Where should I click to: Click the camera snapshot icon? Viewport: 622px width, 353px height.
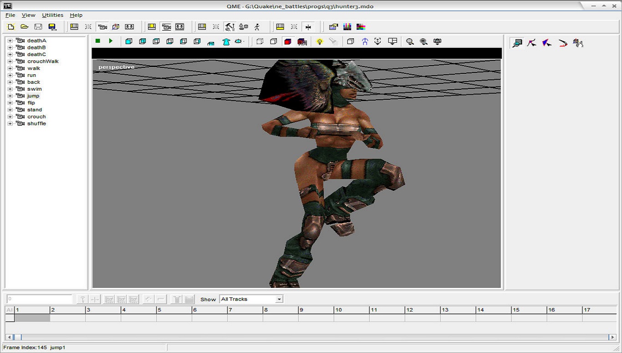(x=437, y=41)
